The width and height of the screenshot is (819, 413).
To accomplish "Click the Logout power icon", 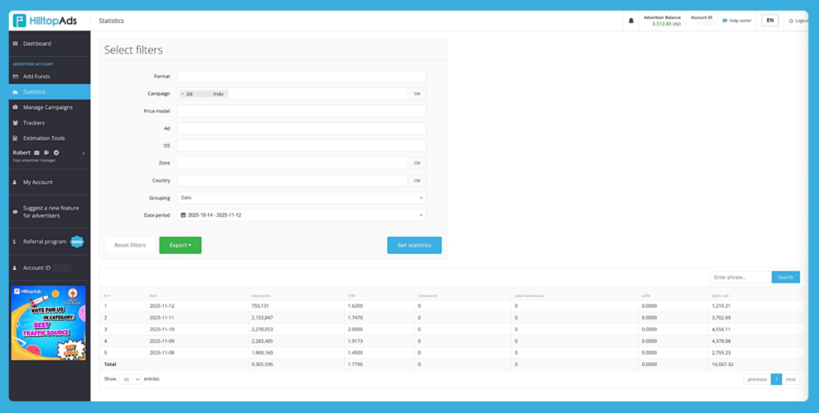I will pos(791,20).
